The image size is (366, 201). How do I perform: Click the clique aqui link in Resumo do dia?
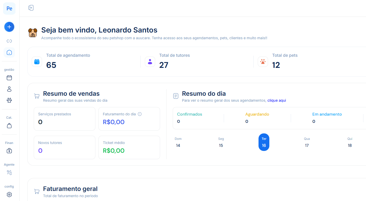coord(277,100)
